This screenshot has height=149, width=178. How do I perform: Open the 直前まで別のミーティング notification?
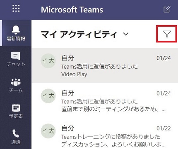point(105,101)
